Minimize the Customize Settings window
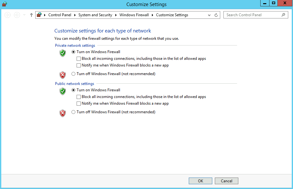293x189 pixels. point(265,3)
